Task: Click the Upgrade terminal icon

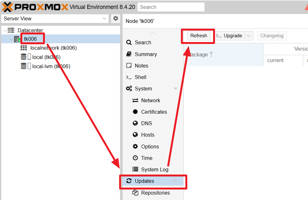Action: pos(218,36)
